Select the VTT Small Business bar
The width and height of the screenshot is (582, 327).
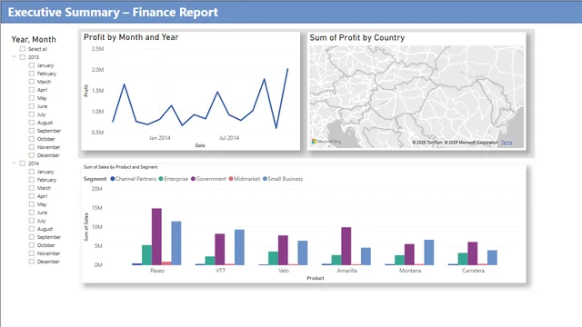click(239, 247)
